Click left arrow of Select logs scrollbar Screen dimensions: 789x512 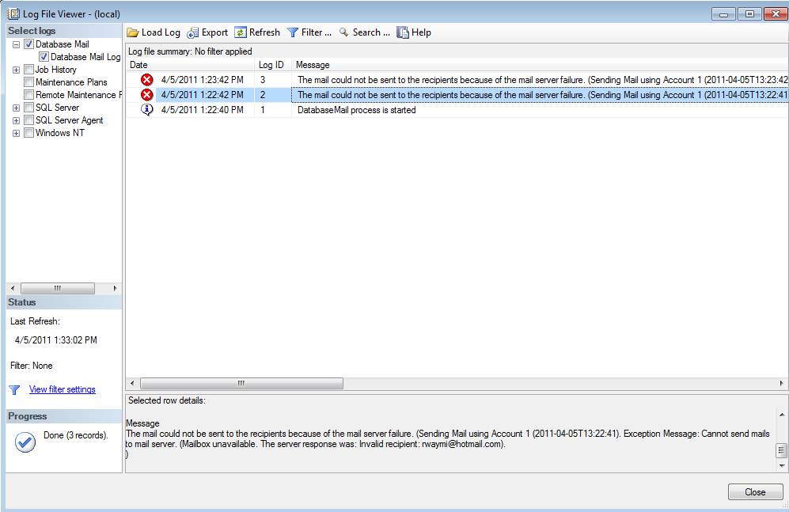pos(13,289)
